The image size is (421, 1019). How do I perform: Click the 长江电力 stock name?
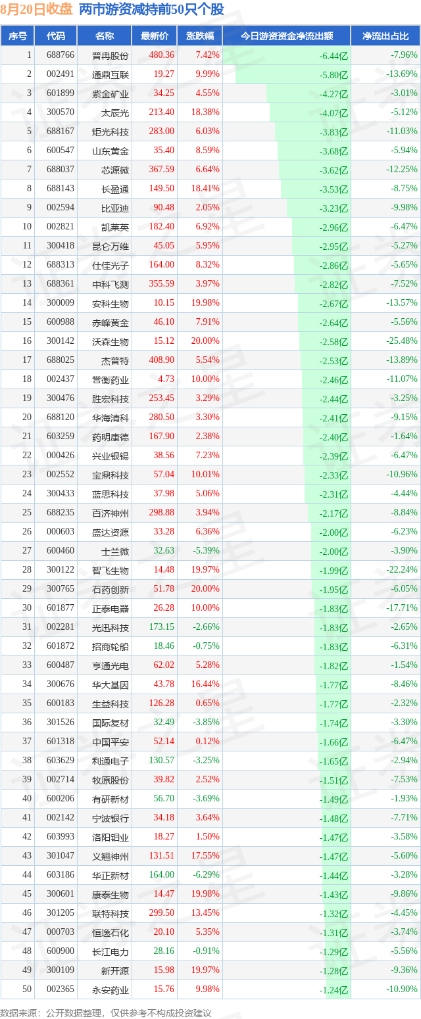tap(111, 951)
